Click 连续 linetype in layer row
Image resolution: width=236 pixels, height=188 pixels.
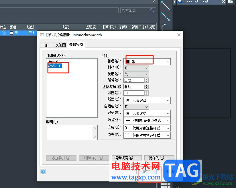coord(31,33)
